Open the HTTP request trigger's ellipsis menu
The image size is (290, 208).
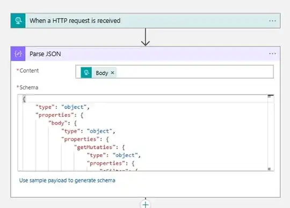pyautogui.click(x=272, y=21)
